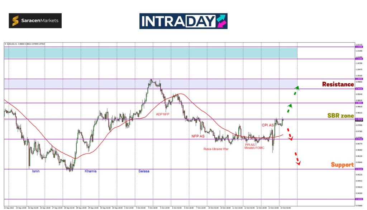Select the green arrow pointing toward Resistance
Screen dimensions: 367x210
click(296, 90)
